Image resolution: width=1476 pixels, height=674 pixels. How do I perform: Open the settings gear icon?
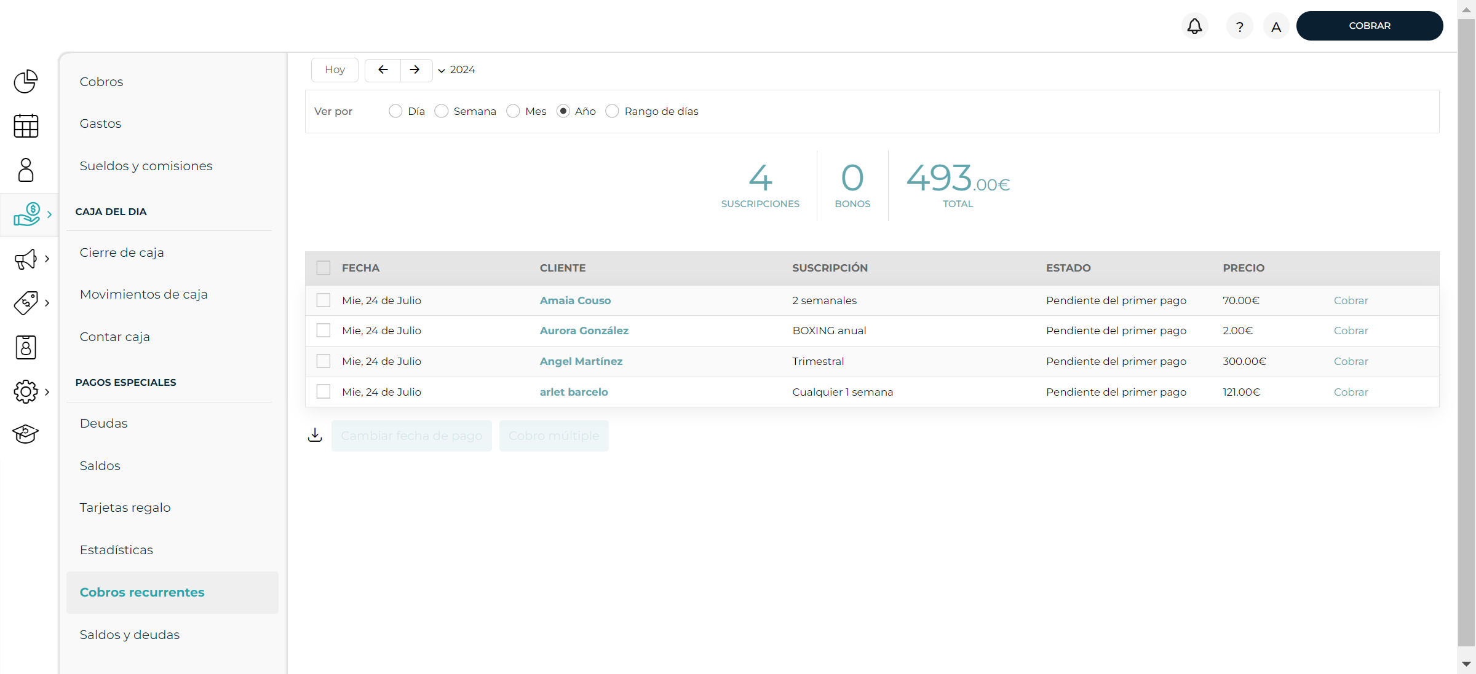click(26, 391)
